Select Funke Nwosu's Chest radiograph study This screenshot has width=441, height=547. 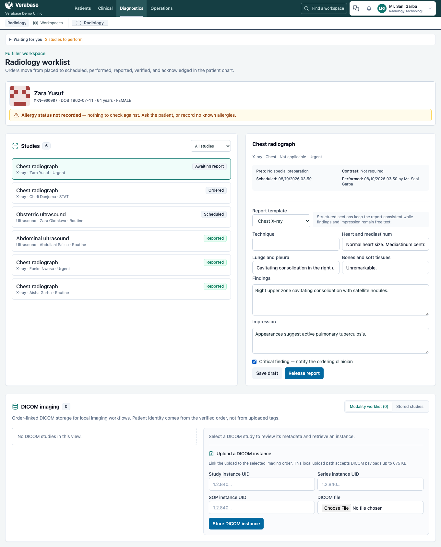click(x=121, y=265)
